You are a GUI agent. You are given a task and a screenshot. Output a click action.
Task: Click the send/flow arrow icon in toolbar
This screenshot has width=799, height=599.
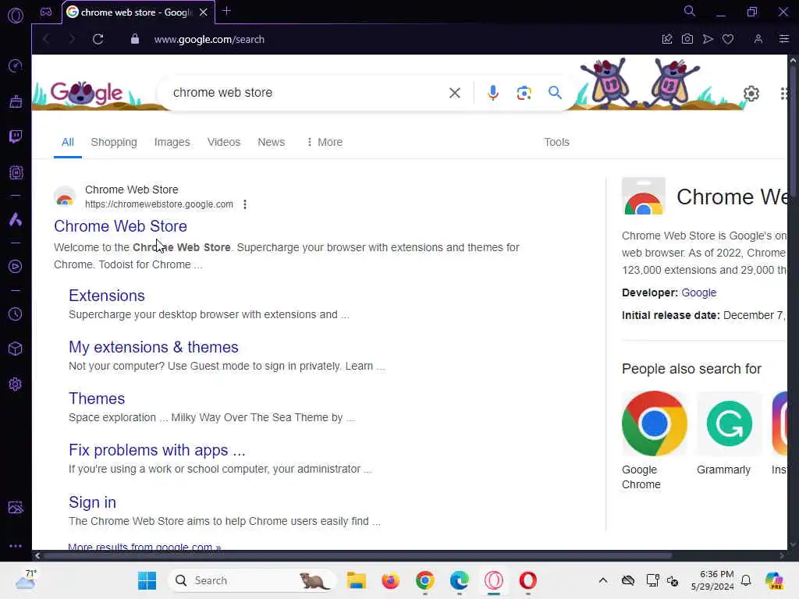pos(708,39)
